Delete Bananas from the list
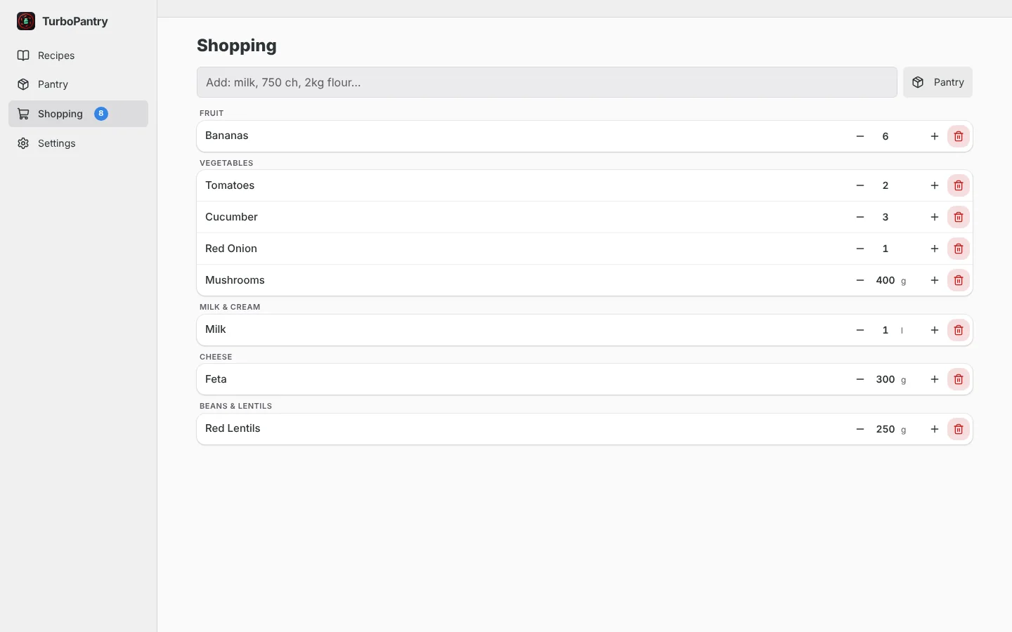1012x632 pixels. [x=959, y=136]
